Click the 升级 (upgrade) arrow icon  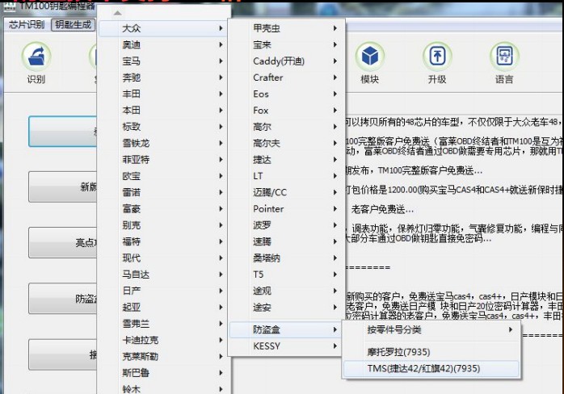pos(437,57)
